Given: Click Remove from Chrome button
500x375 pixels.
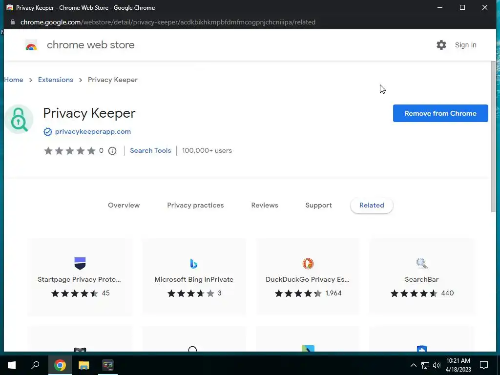Looking at the screenshot, I should [x=440, y=113].
